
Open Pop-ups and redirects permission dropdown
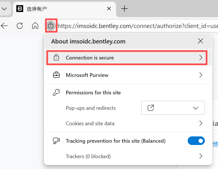173,108
